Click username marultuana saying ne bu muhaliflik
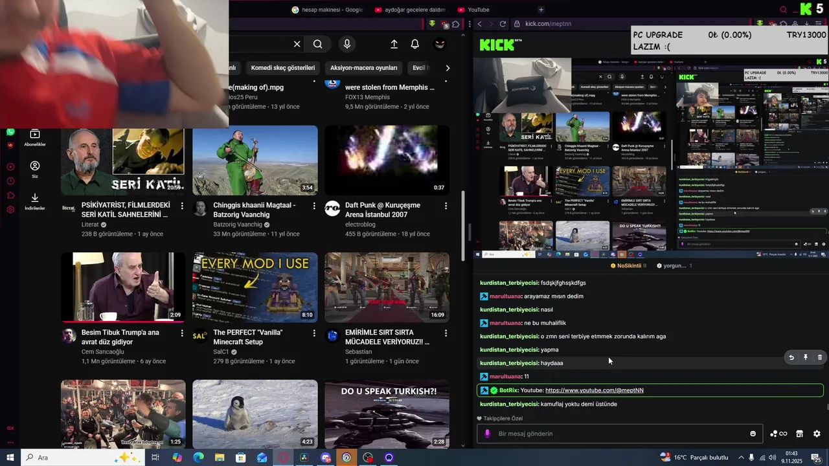This screenshot has height=466, width=829. click(x=505, y=323)
